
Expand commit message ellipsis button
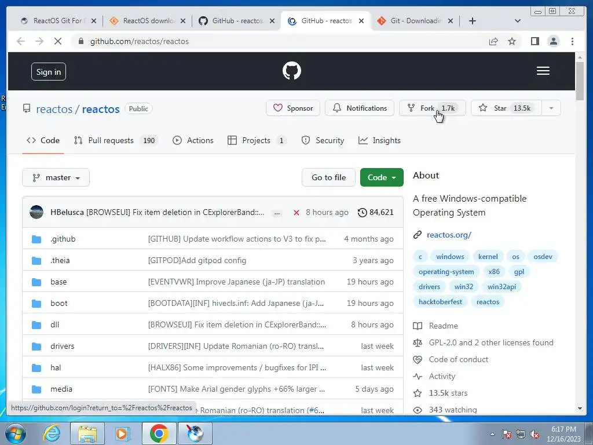(x=277, y=213)
